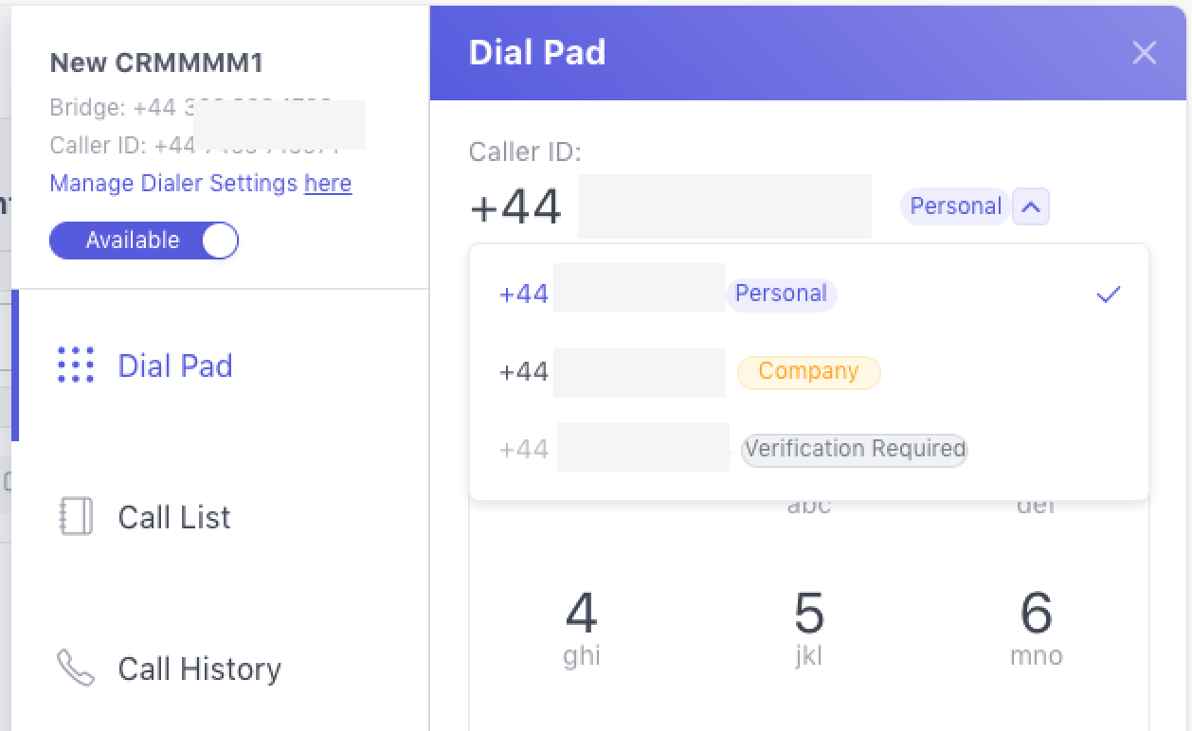The image size is (1192, 731).
Task: Click the Call List notebook icon
Action: [x=76, y=517]
